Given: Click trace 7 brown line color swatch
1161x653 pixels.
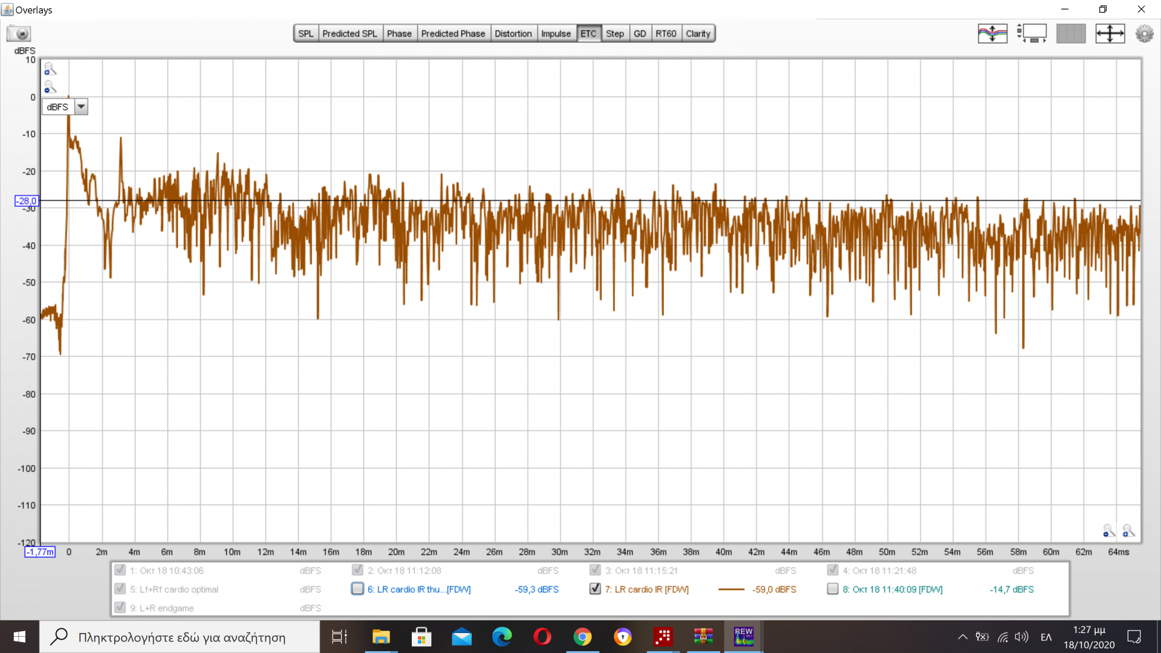Looking at the screenshot, I should click(x=731, y=590).
